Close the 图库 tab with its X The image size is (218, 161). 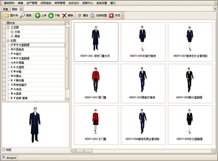click(x=21, y=9)
